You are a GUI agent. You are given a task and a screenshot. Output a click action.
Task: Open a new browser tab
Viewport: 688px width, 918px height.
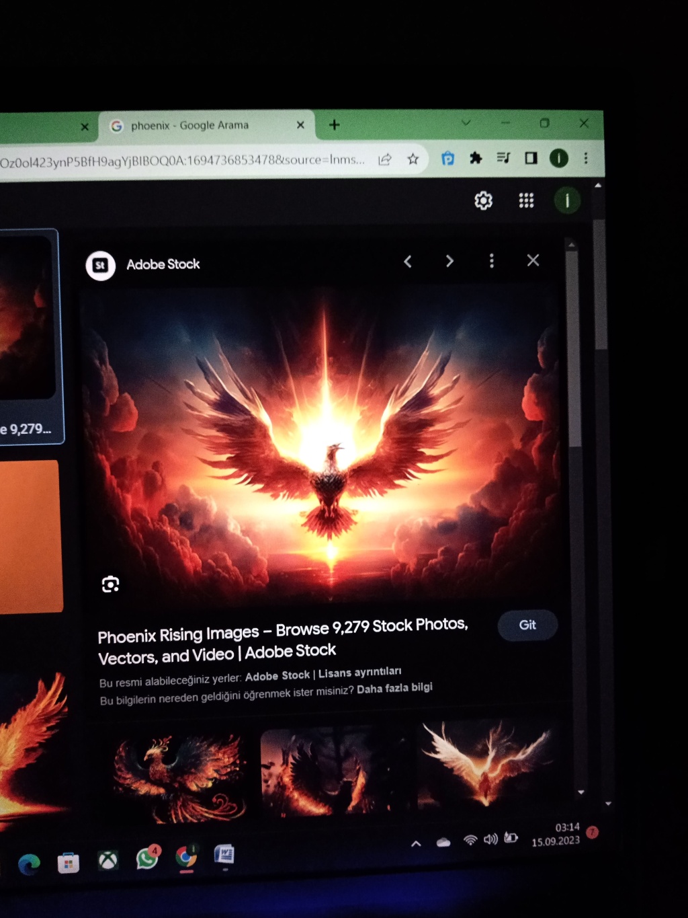point(334,124)
